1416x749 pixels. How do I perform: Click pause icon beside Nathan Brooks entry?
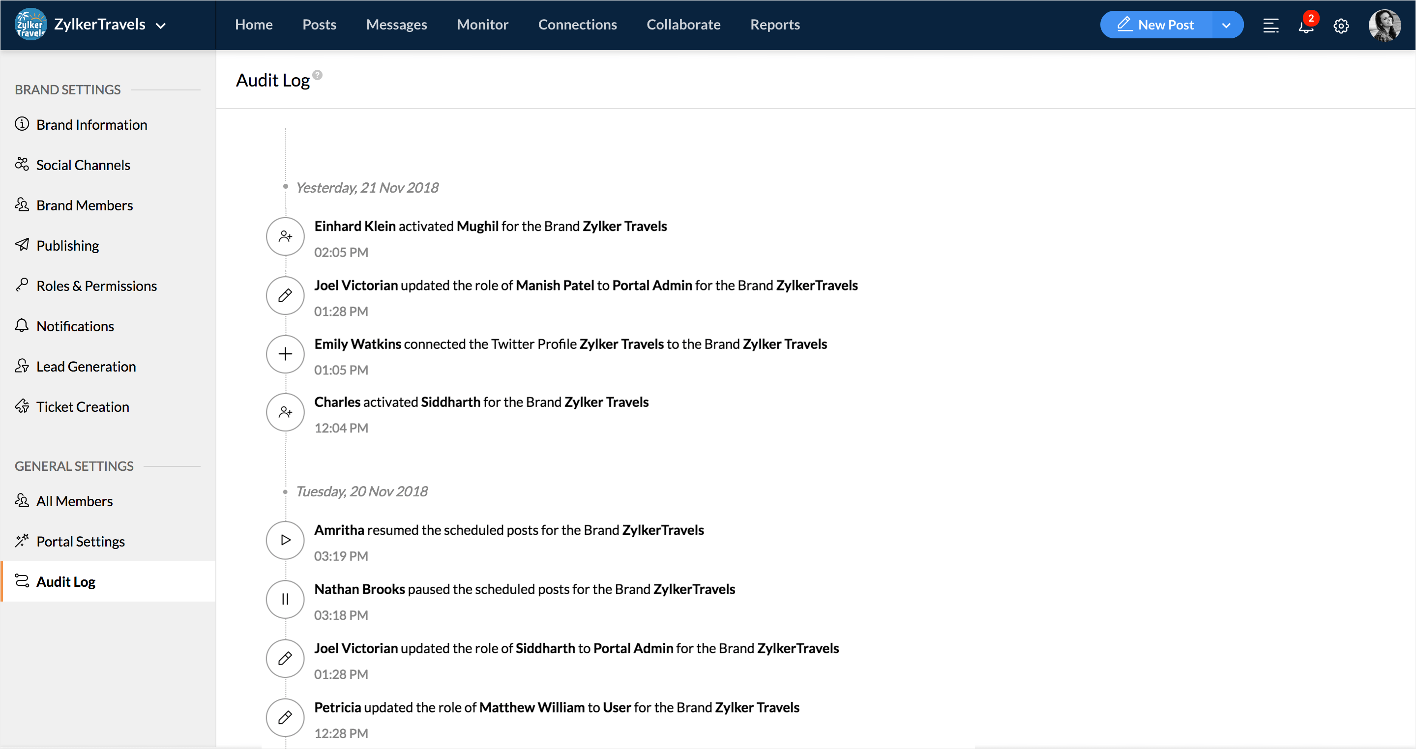pyautogui.click(x=285, y=599)
